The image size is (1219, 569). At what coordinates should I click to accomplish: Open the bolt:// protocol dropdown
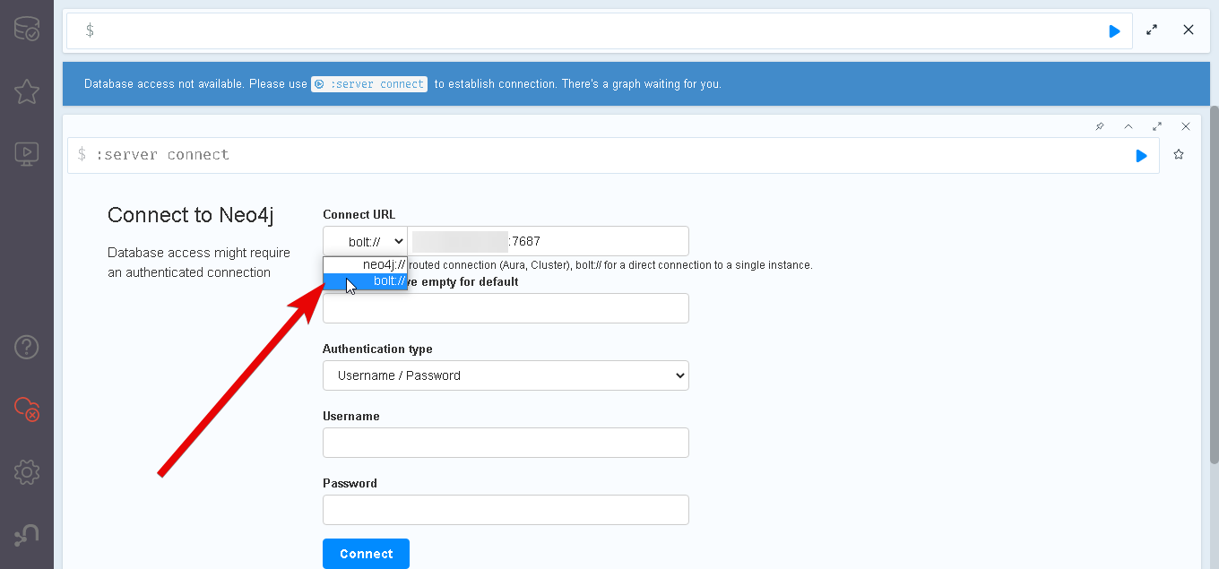coord(366,242)
